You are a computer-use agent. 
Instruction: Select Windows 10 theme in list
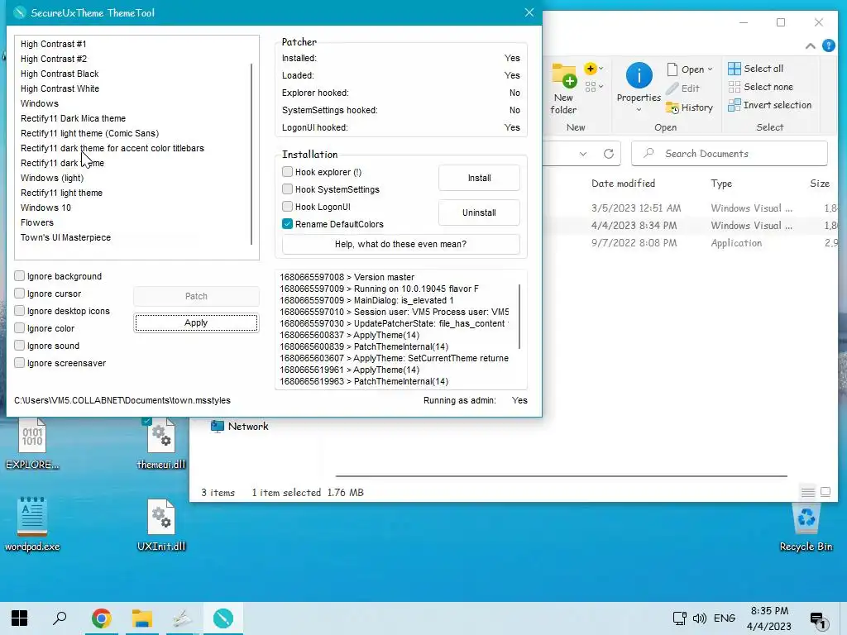[x=45, y=208]
